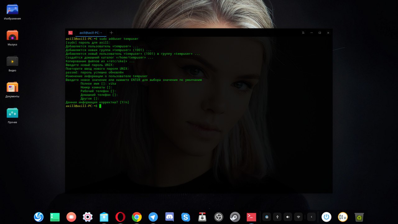The height and width of the screenshot is (224, 398).
Task: Open Telegram from the dock
Action: pyautogui.click(x=153, y=217)
